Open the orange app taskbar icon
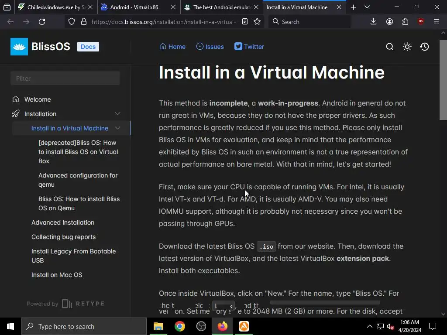447x335 pixels. [244, 326]
